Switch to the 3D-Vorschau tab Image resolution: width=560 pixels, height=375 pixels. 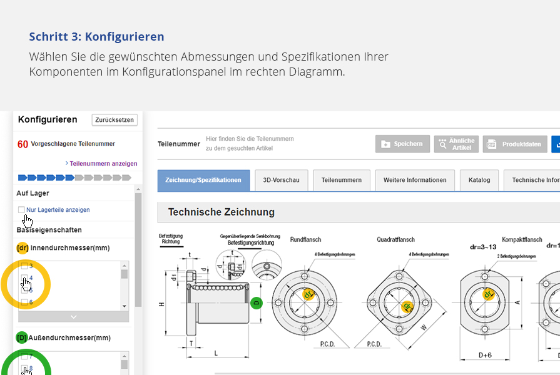(x=281, y=180)
